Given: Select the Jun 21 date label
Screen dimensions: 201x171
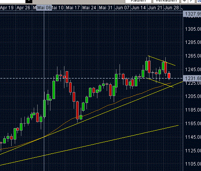Looking at the screenshot, I should 155,8.
